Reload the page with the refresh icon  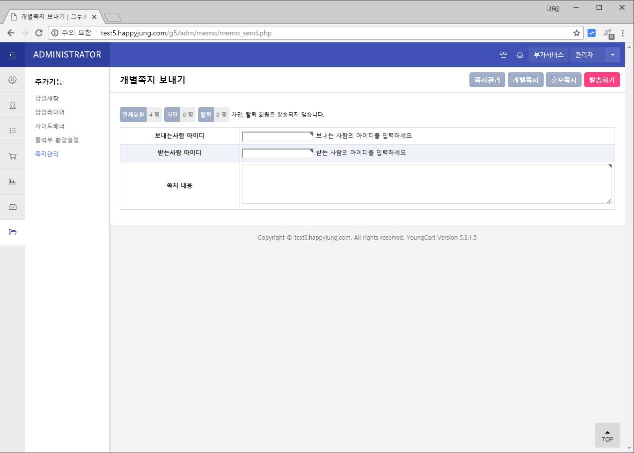click(x=39, y=33)
